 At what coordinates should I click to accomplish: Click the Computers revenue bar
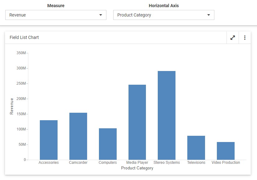108,144
